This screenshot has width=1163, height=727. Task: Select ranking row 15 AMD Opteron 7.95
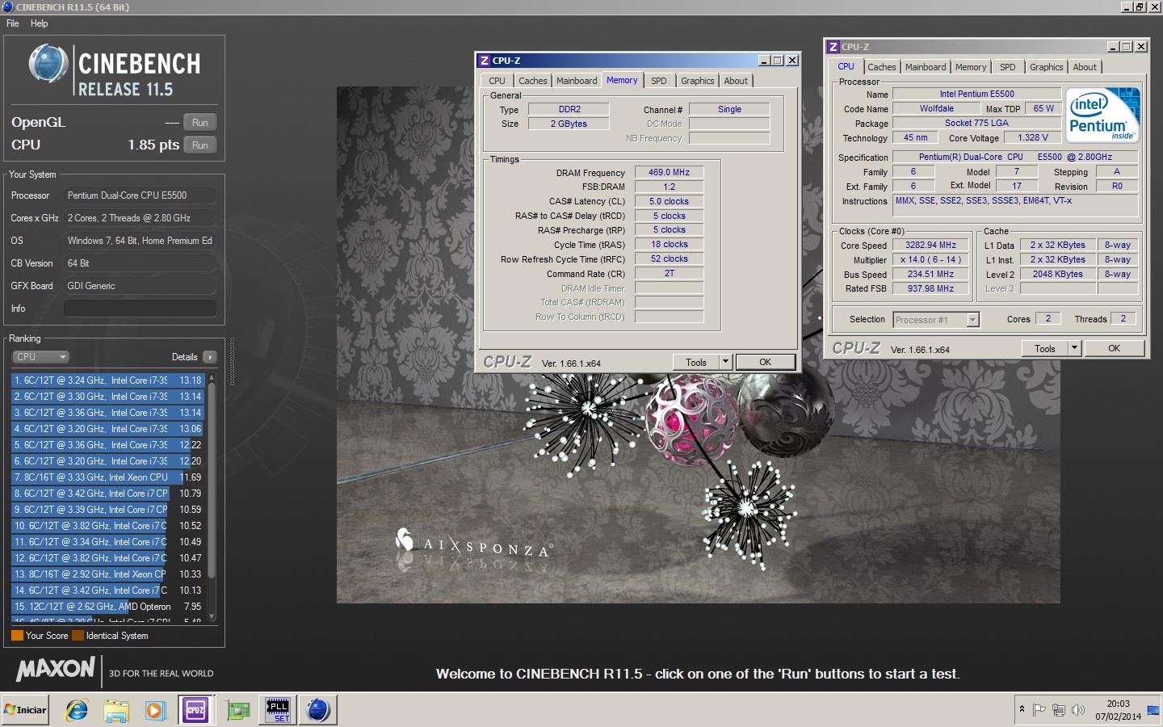[108, 607]
